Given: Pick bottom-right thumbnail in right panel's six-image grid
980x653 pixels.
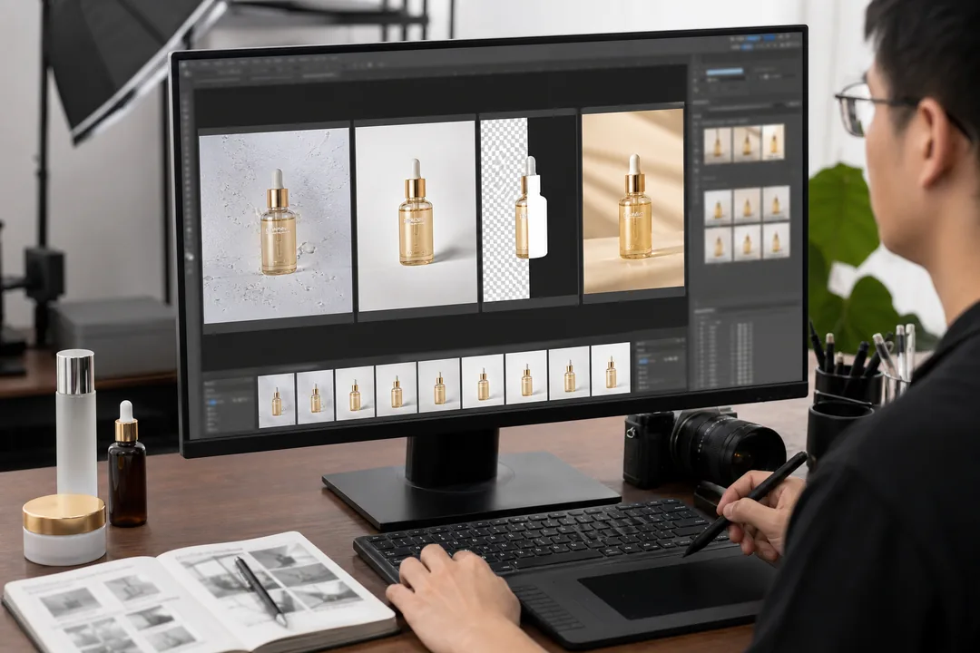Looking at the screenshot, I should click(x=776, y=240).
